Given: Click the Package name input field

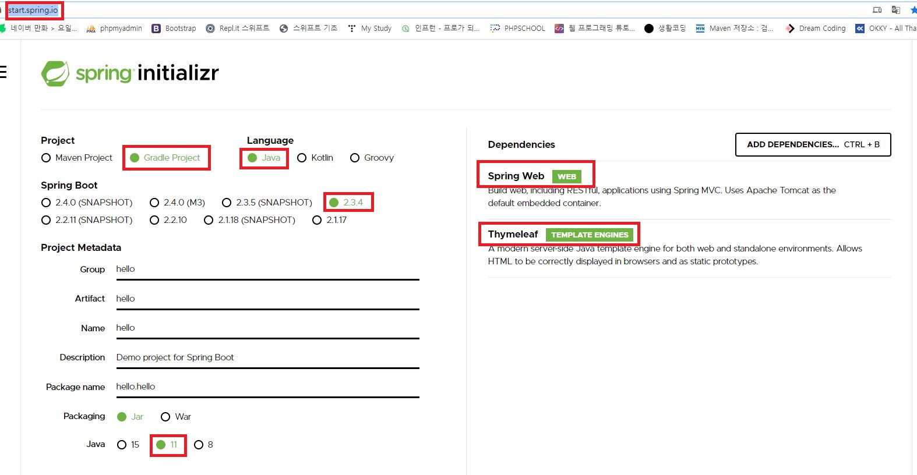Looking at the screenshot, I should (x=267, y=387).
